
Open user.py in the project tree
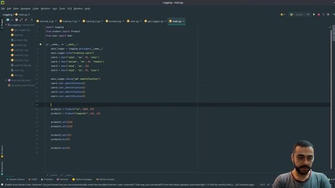pyautogui.click(x=17, y=75)
